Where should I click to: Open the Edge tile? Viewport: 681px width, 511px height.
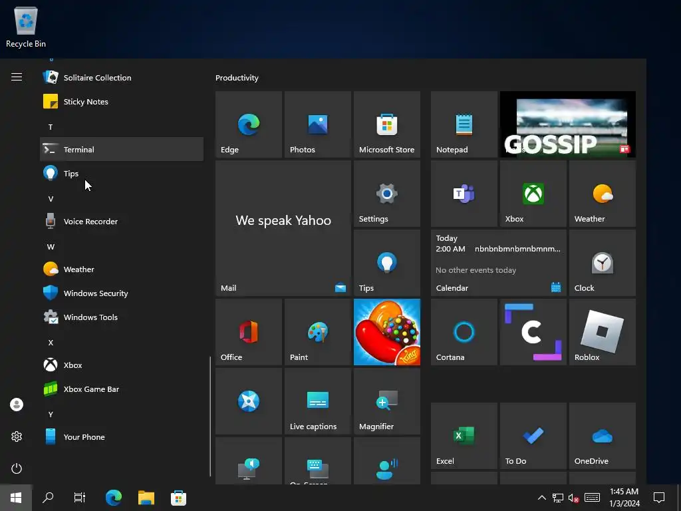[x=249, y=124]
